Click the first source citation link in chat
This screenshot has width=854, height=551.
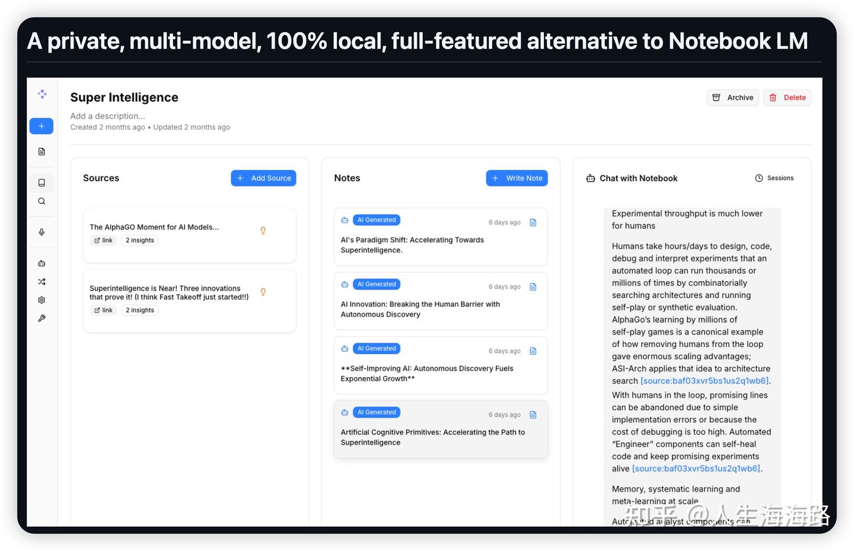(x=705, y=381)
